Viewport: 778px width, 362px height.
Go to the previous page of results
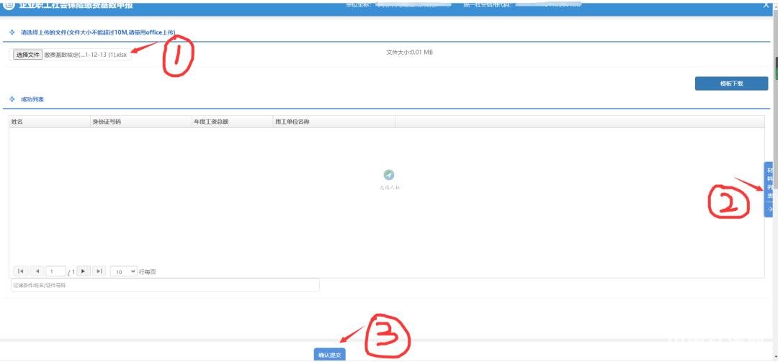[37, 271]
